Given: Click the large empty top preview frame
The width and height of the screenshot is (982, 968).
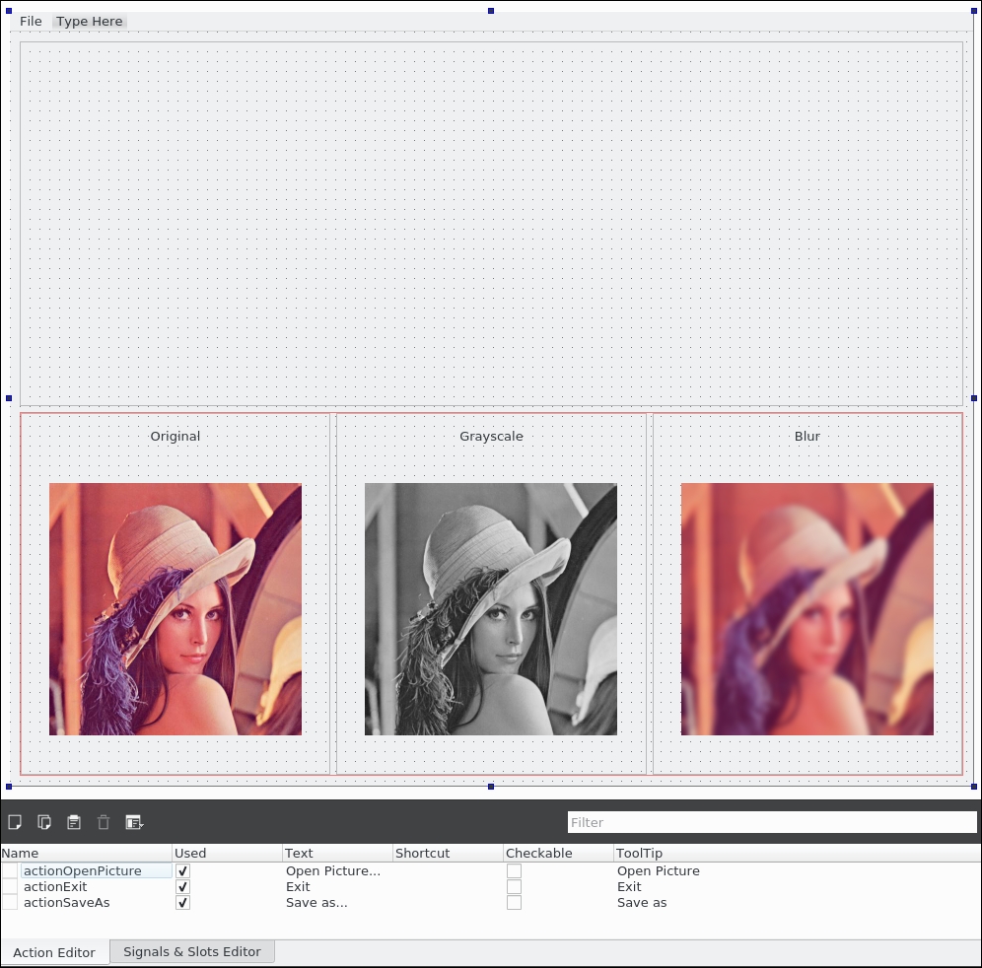Looking at the screenshot, I should coord(491,224).
